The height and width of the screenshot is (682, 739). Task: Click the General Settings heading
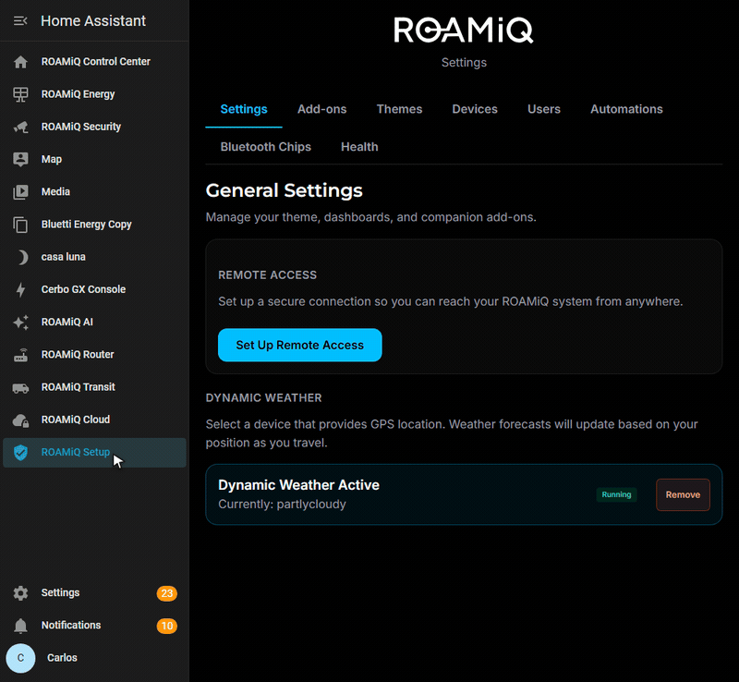coord(285,190)
